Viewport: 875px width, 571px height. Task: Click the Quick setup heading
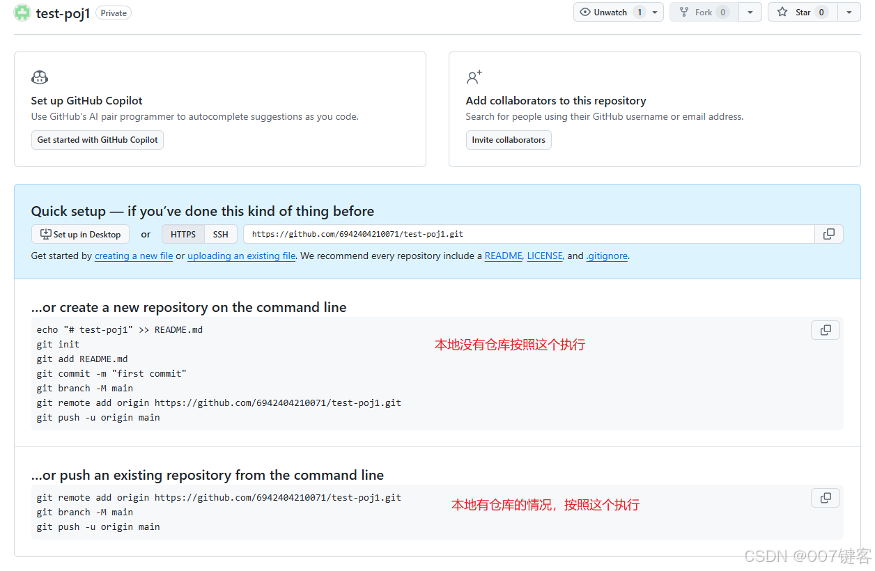point(203,211)
